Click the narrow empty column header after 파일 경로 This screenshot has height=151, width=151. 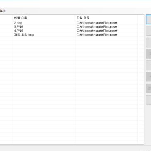point(141,18)
